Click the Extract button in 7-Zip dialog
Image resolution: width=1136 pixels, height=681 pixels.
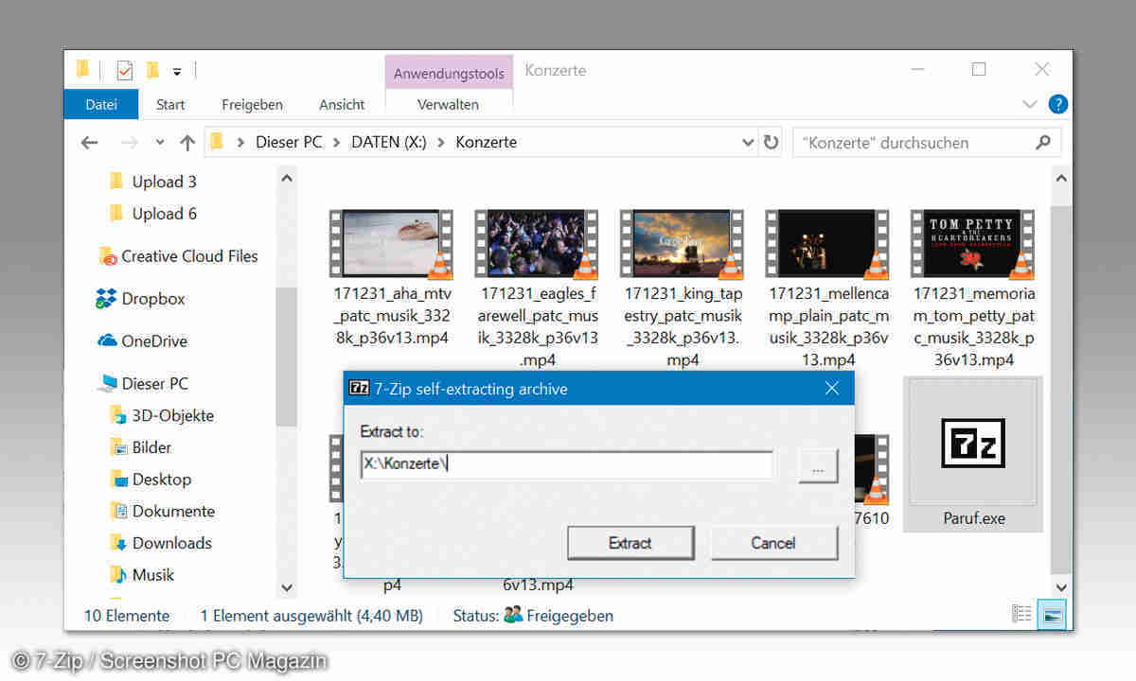click(630, 543)
